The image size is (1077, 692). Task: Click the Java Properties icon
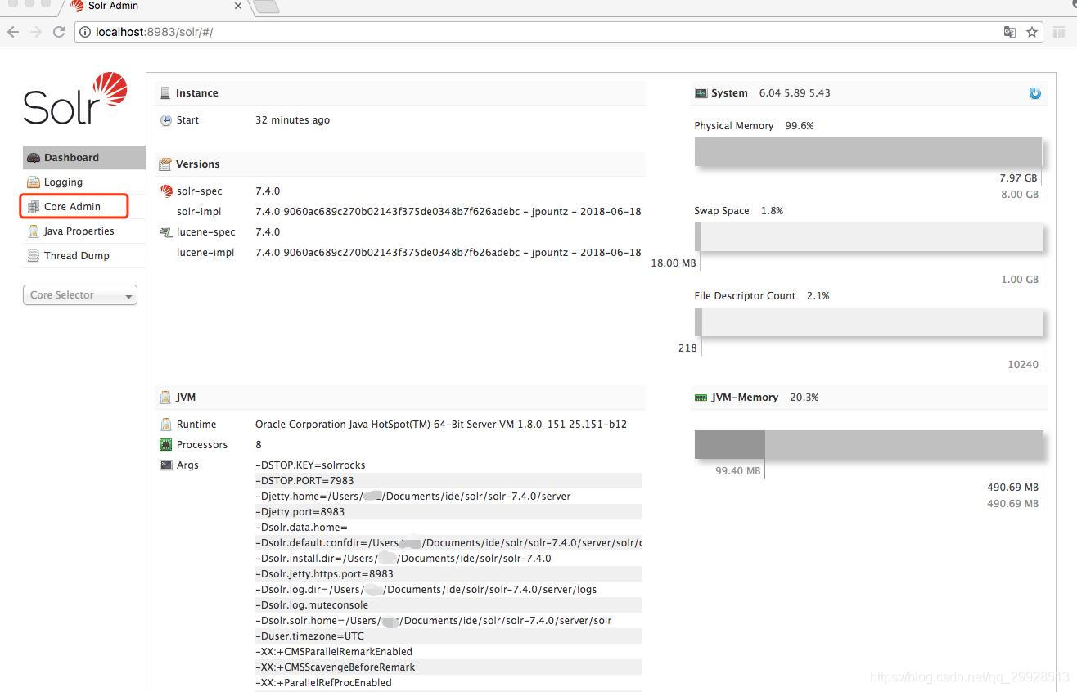[33, 231]
